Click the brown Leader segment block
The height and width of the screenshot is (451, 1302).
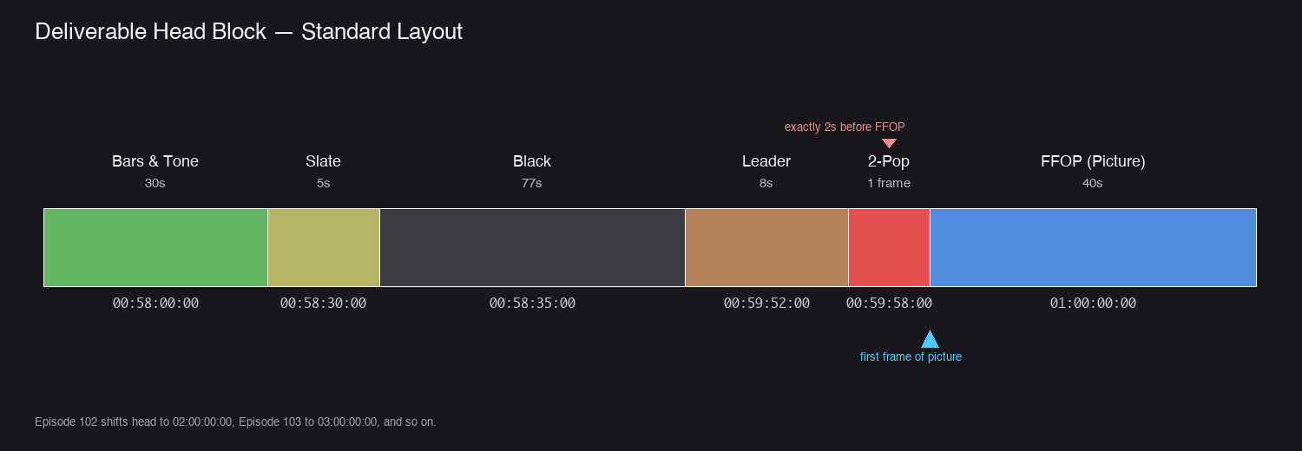(766, 247)
